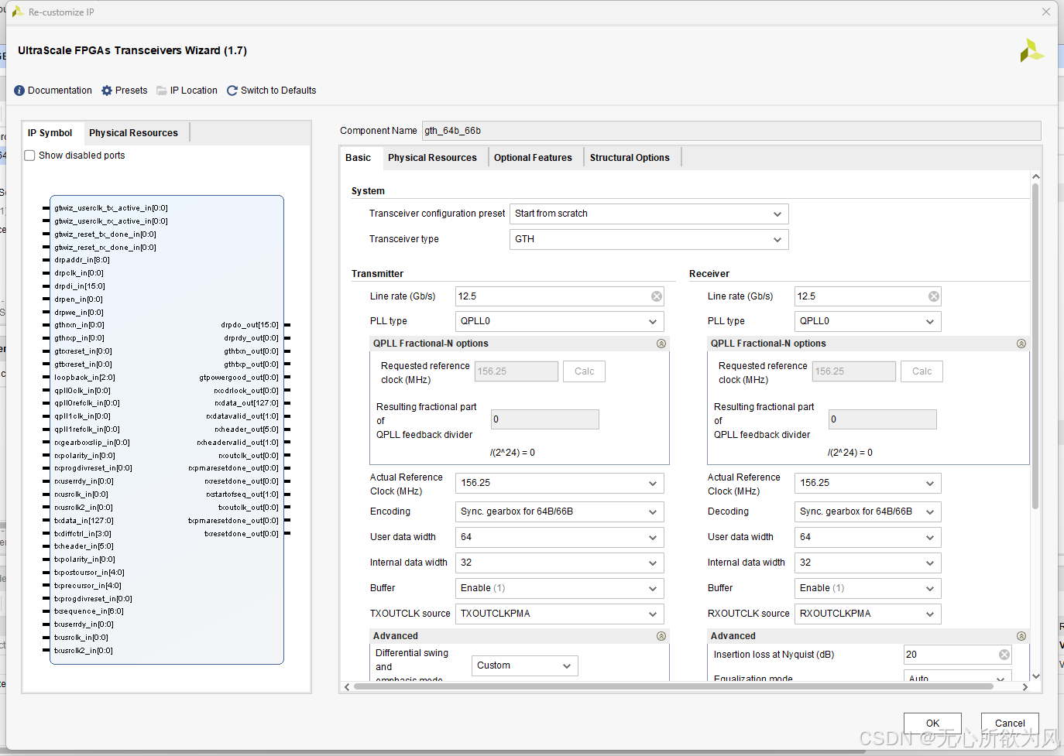Open the Documentation link
The width and height of the screenshot is (1064, 756).
pyautogui.click(x=60, y=91)
